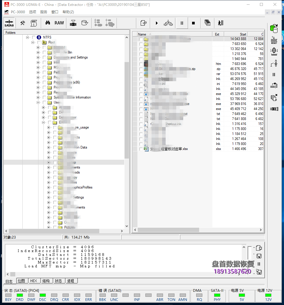Expand the Application Data folder node

48,147
